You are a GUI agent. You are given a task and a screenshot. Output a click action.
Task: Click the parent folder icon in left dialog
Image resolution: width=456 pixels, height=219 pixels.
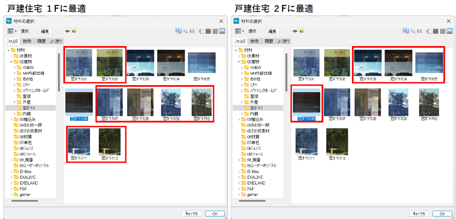click(74, 31)
